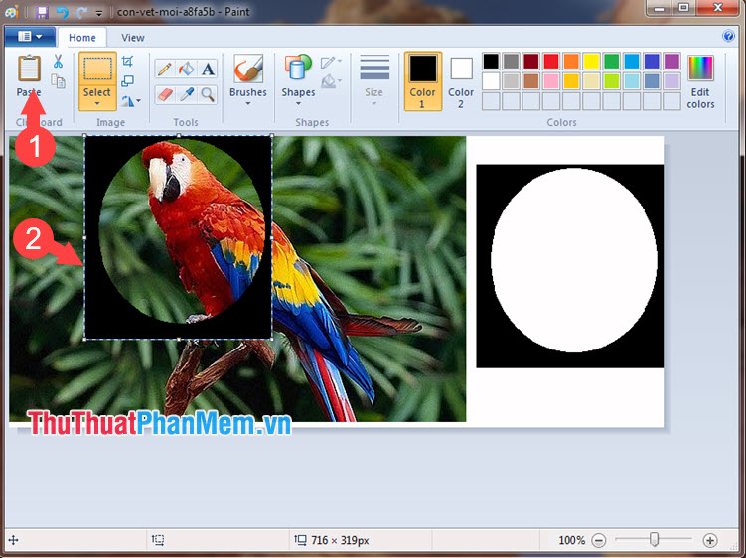
Task: Open the Shapes gallery icon
Action: pos(298,68)
